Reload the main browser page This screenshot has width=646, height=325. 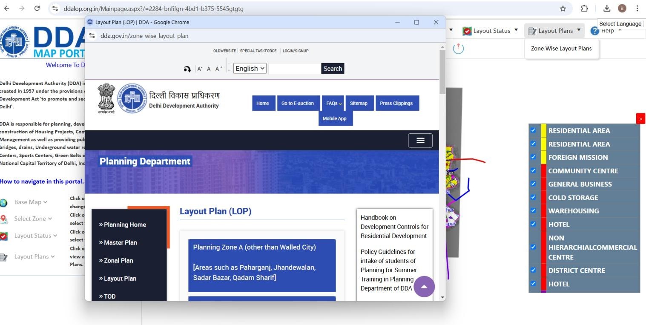37,9
